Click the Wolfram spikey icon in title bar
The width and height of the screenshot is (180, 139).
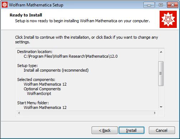click(5, 5)
